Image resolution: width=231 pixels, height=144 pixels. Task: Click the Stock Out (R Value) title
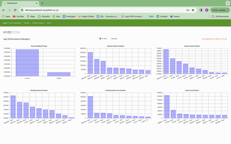click(192, 90)
